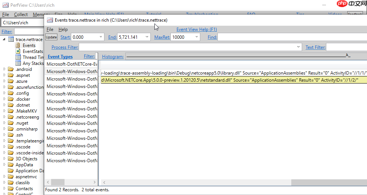
Task: Open the End time dropdown
Action: pyautogui.click(x=147, y=37)
